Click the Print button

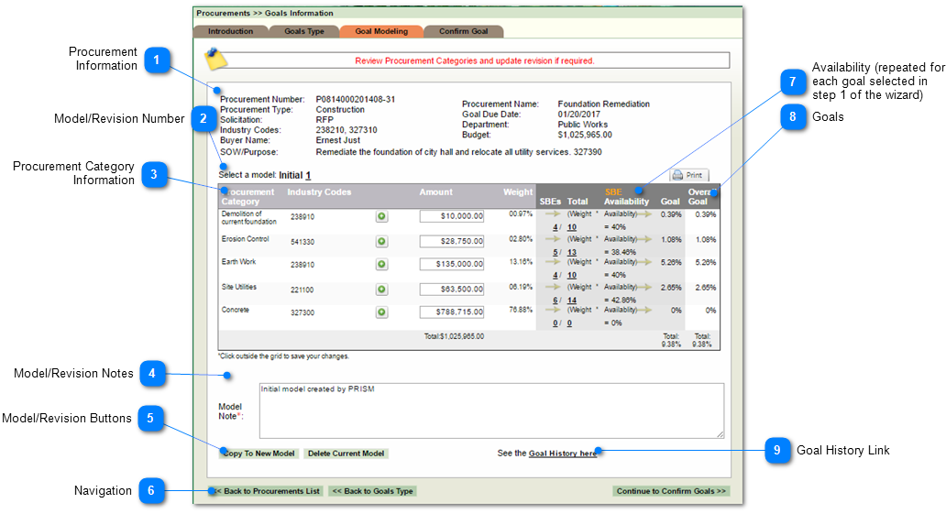(x=688, y=175)
